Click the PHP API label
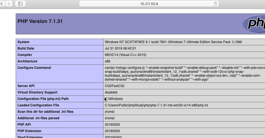Viewport: 265px width, 138px height. point(24,125)
